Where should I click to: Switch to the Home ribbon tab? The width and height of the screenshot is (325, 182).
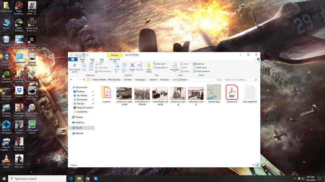(82, 59)
